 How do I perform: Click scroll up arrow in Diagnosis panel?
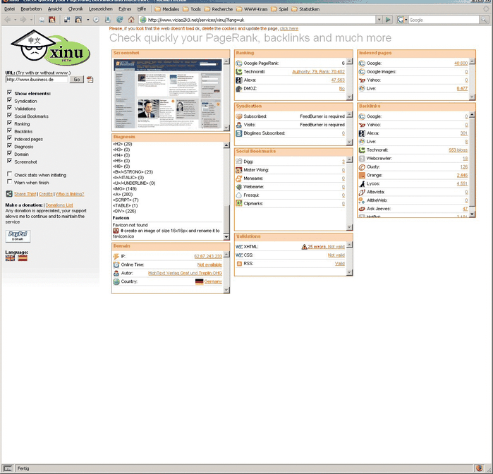pos(226,145)
